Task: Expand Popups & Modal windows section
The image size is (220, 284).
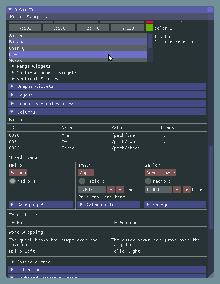Action: click(x=107, y=104)
